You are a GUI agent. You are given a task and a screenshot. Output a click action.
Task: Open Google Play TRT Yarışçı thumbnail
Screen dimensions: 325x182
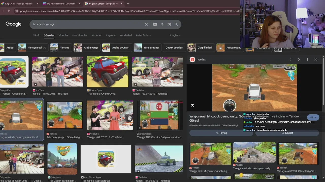pos(14,72)
